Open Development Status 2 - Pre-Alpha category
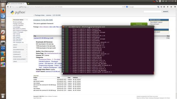This screenshot has width=177, height=99. pos(50,59)
